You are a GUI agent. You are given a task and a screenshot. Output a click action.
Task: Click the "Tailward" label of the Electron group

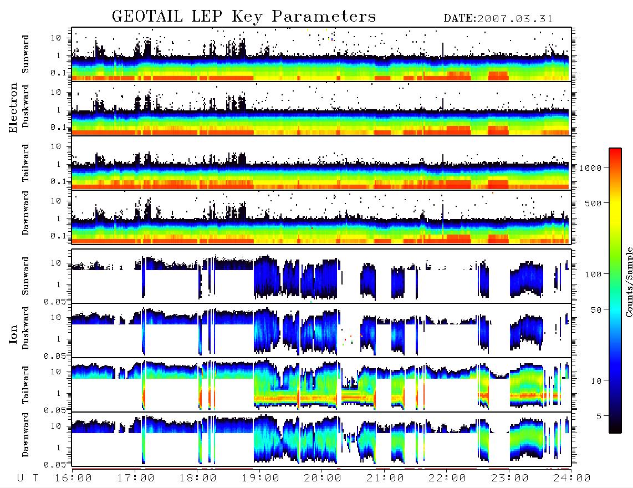pos(25,163)
